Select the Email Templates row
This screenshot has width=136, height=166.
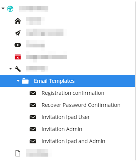[68, 81]
